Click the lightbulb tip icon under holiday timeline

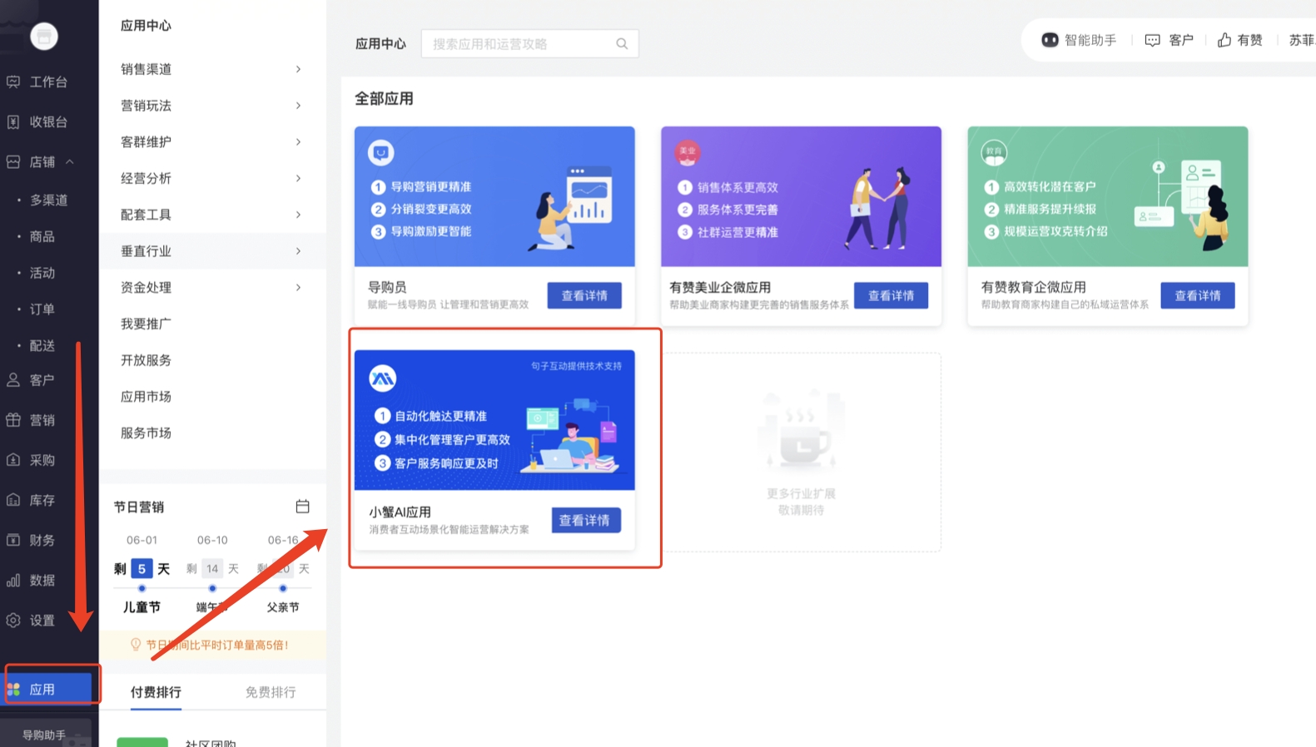pos(136,645)
